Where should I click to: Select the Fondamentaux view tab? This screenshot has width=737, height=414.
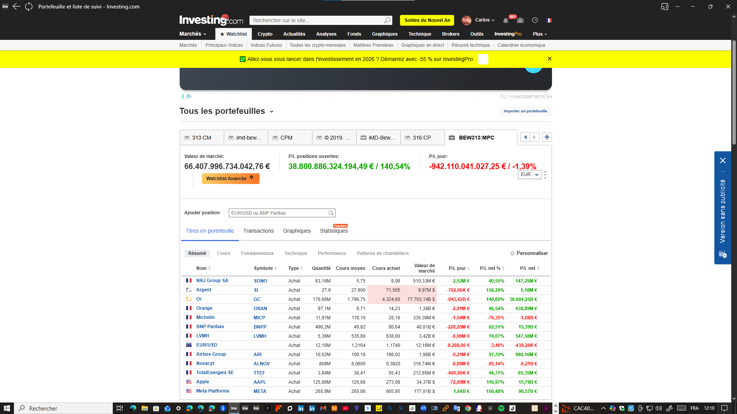(257, 253)
